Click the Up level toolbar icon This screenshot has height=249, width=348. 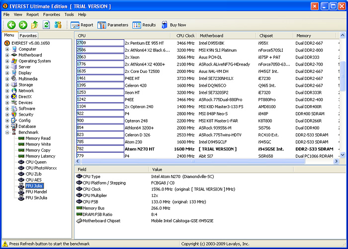[x=34, y=25]
